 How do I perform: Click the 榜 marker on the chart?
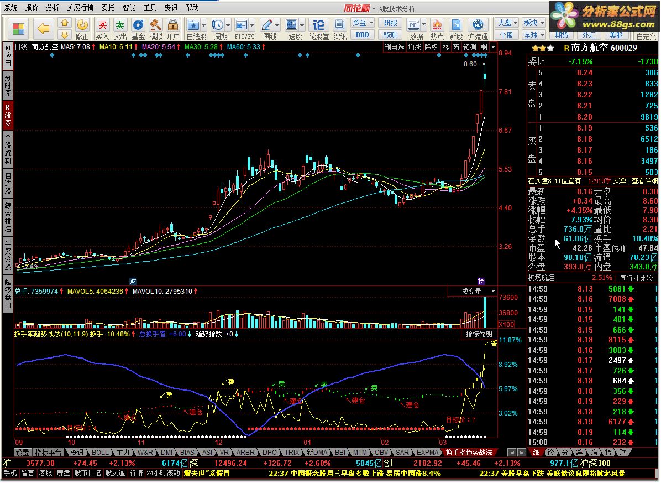(x=481, y=282)
